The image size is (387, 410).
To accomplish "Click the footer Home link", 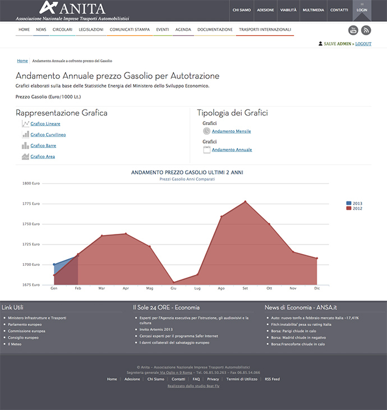I will 112,379.
